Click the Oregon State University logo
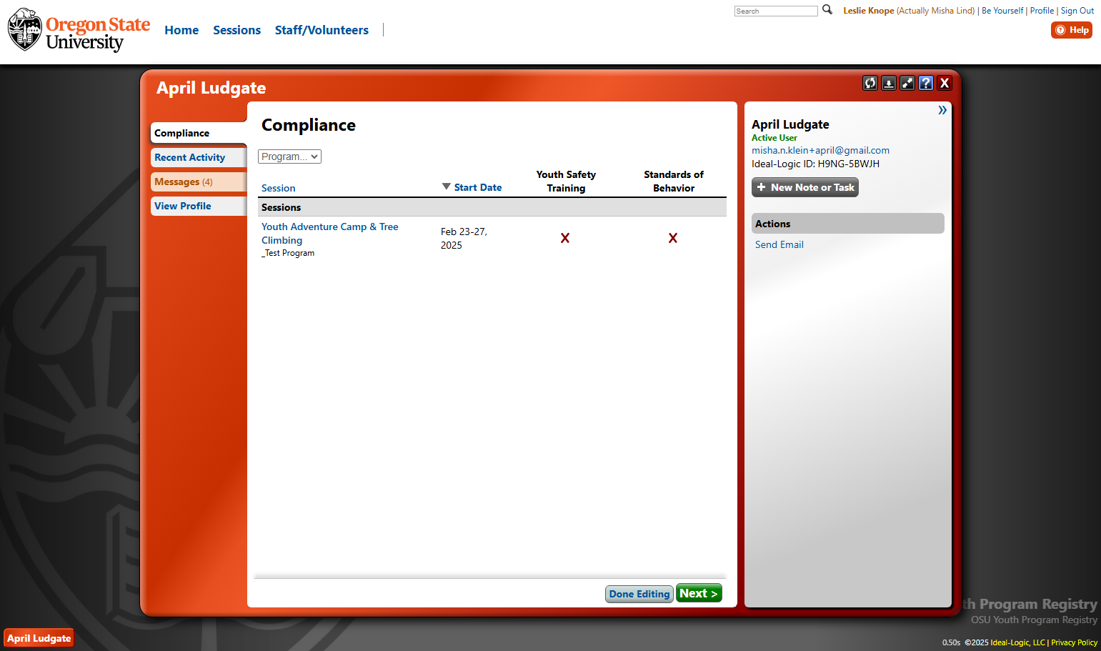The width and height of the screenshot is (1101, 651). [79, 30]
